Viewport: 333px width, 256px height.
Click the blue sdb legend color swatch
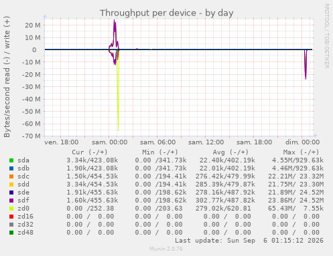tap(11, 168)
